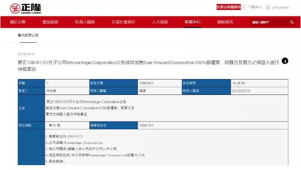
Task: Open the 下載中心 link
Action: click(255, 7)
